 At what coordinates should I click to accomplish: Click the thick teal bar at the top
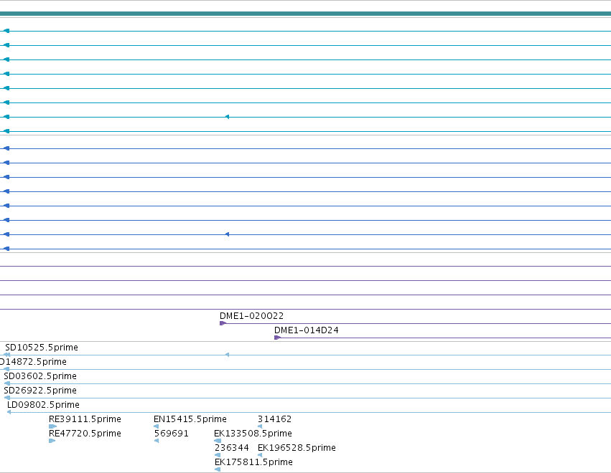click(x=306, y=14)
